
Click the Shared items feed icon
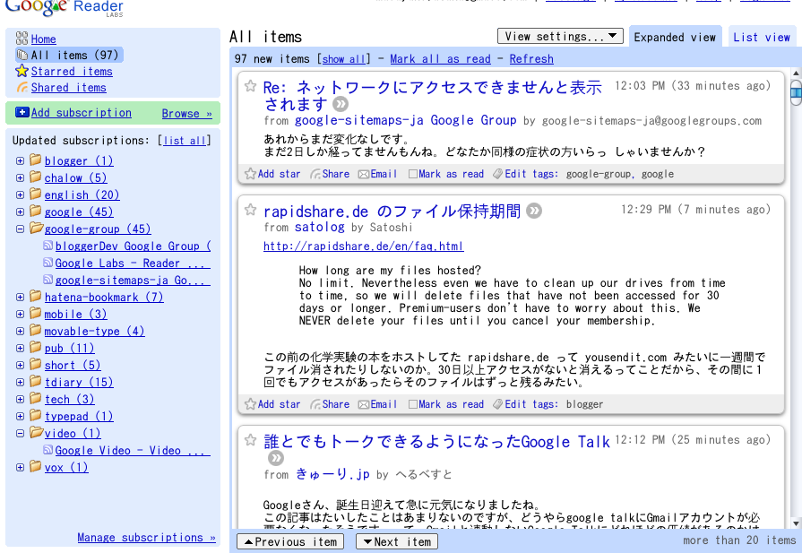point(22,87)
